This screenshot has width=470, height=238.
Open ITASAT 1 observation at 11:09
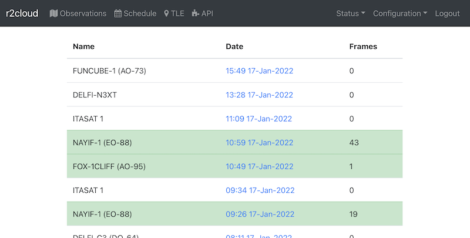tap(258, 119)
